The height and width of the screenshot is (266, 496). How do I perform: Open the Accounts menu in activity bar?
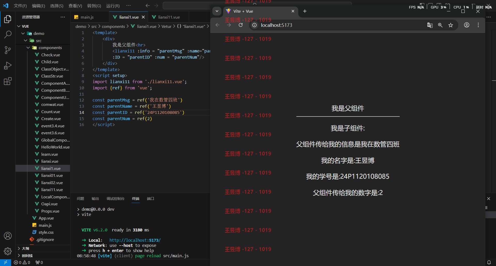click(8, 236)
